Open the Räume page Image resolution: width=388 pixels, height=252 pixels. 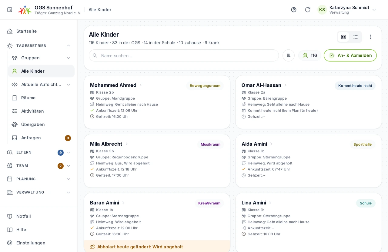click(x=41, y=98)
